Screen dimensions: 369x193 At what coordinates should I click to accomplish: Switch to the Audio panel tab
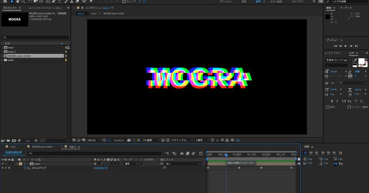click(x=346, y=8)
